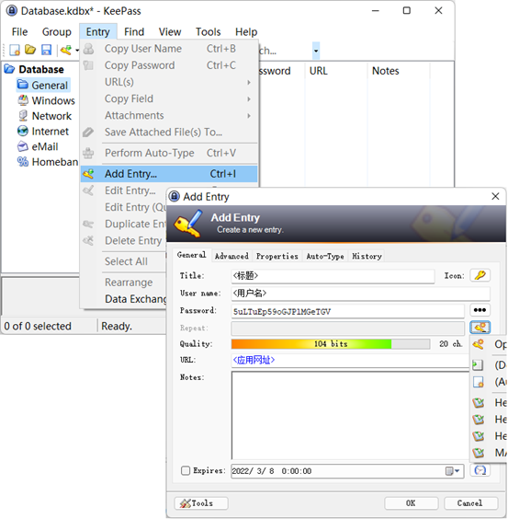Open the dropdown arrow beside Add Entry toolbar icon
Screen dimensions: 508x519
(76, 51)
